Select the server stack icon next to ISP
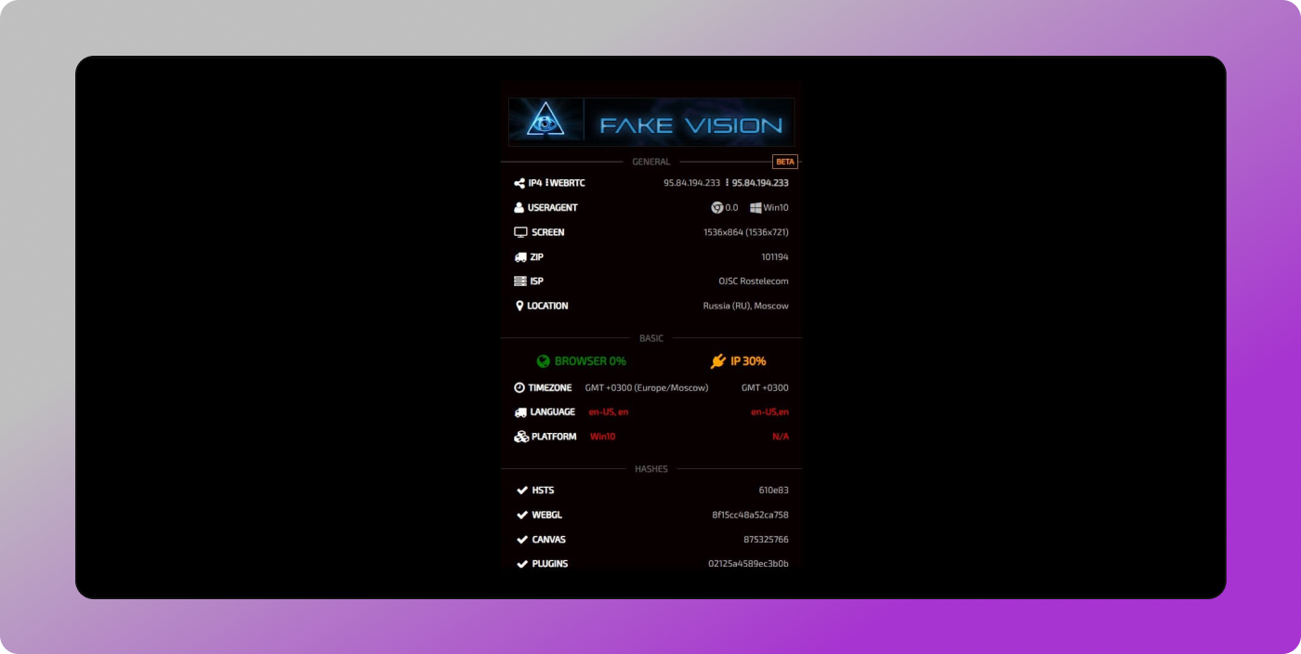 (x=519, y=281)
